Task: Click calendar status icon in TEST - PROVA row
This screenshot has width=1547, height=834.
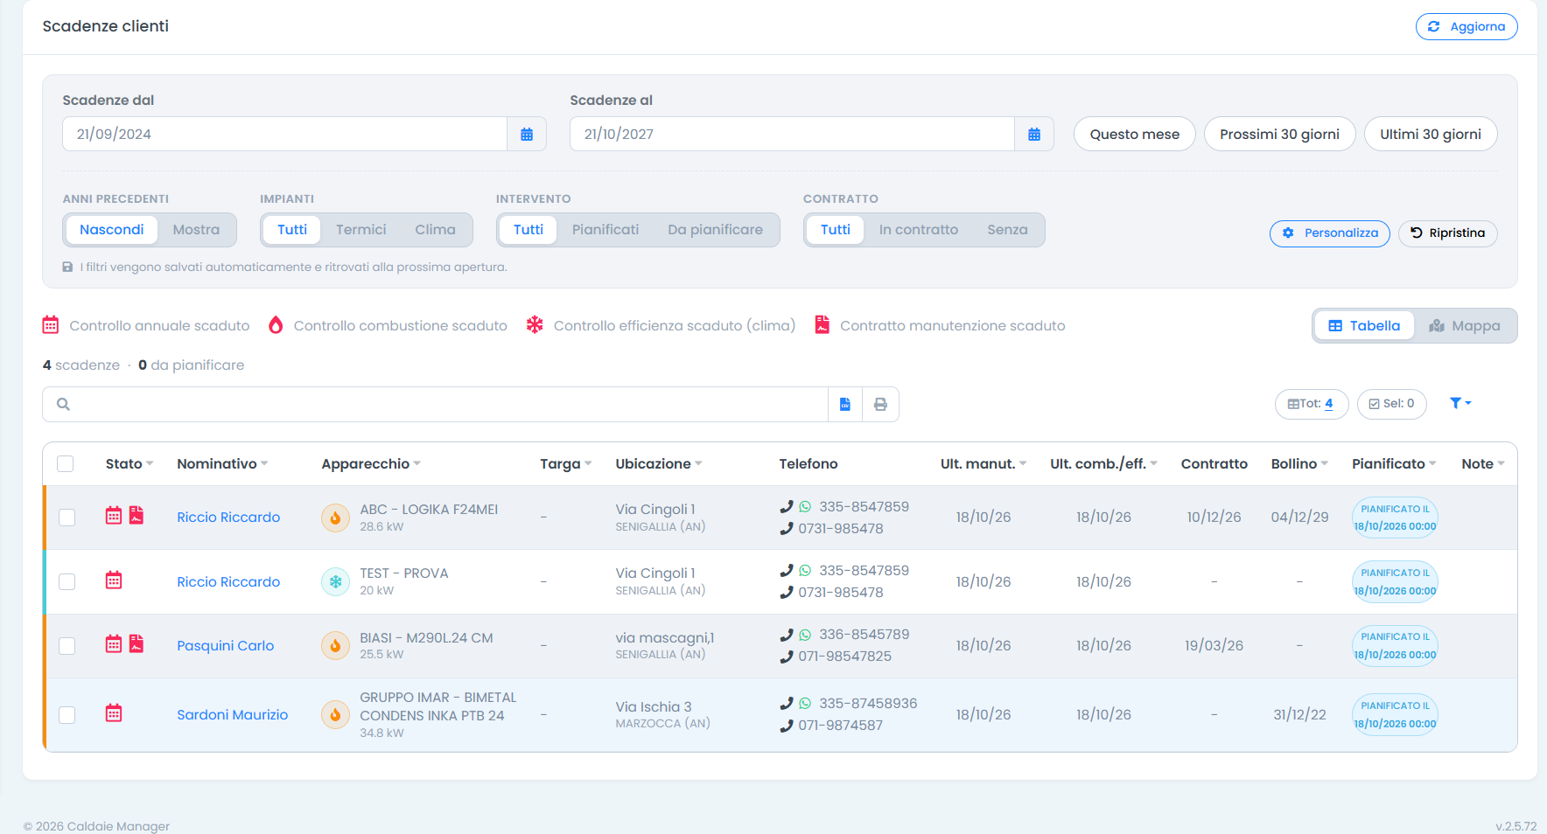Action: click(114, 580)
